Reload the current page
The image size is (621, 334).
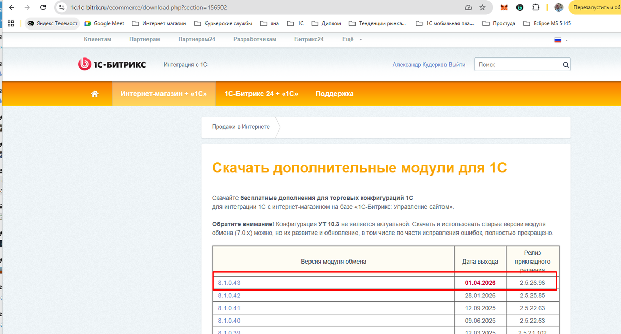(43, 8)
